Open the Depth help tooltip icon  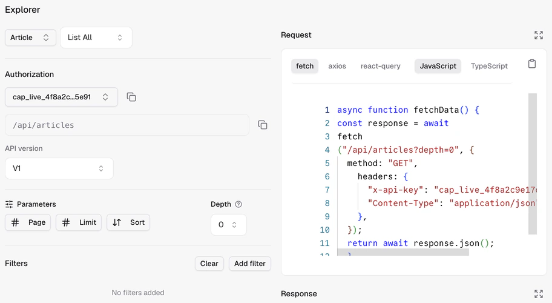[x=238, y=204]
